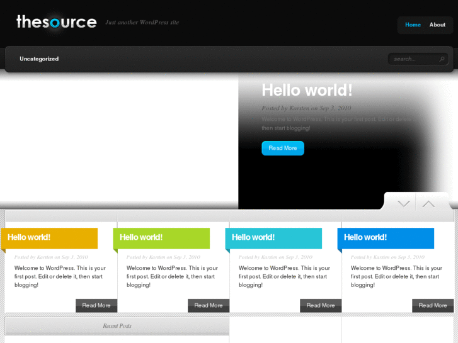Click featured Posted by Karsten byline
458x343 pixels.
coord(306,108)
